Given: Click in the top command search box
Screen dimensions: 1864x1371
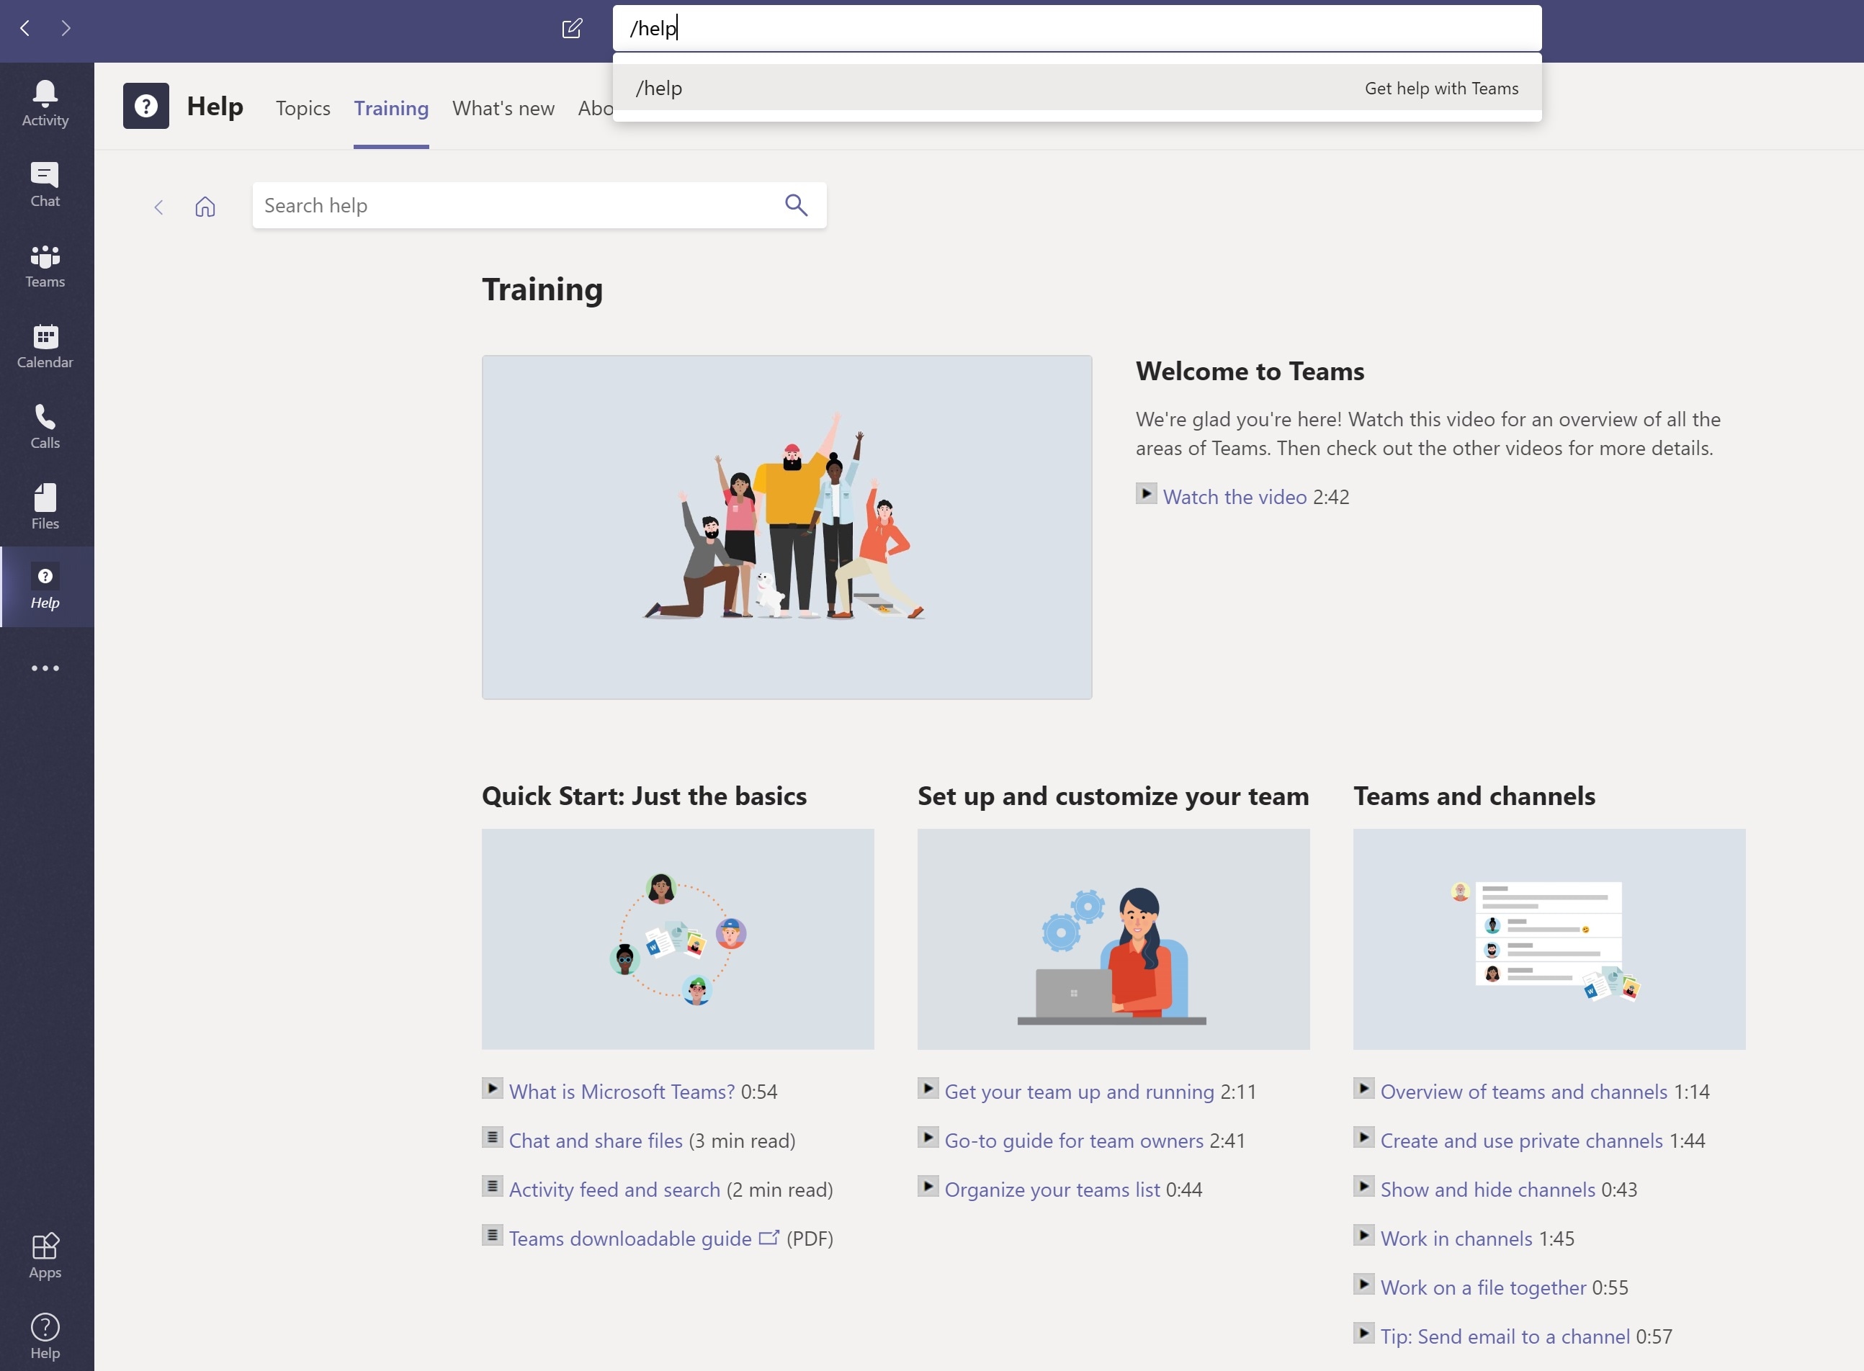Looking at the screenshot, I should [x=1077, y=28].
